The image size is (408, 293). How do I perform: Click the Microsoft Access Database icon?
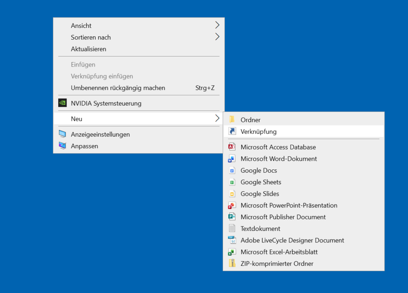pos(232,147)
